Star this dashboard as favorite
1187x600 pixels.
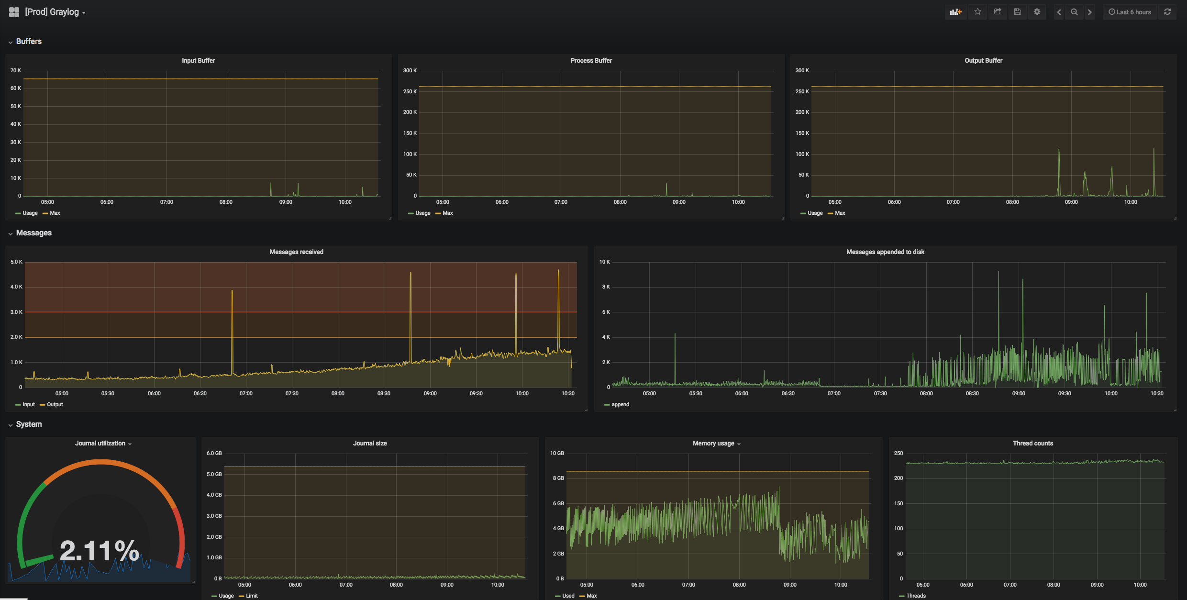click(x=977, y=12)
